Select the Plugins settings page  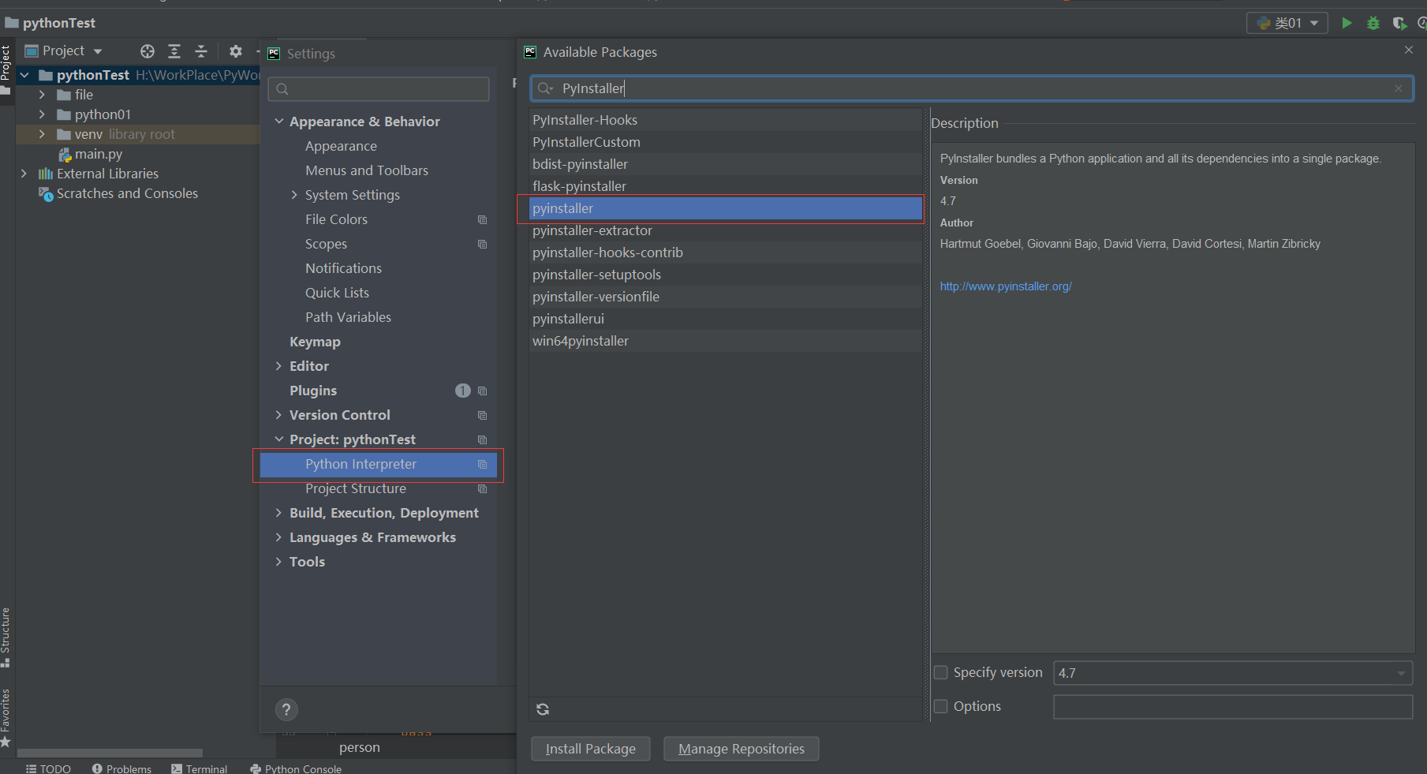[313, 391]
